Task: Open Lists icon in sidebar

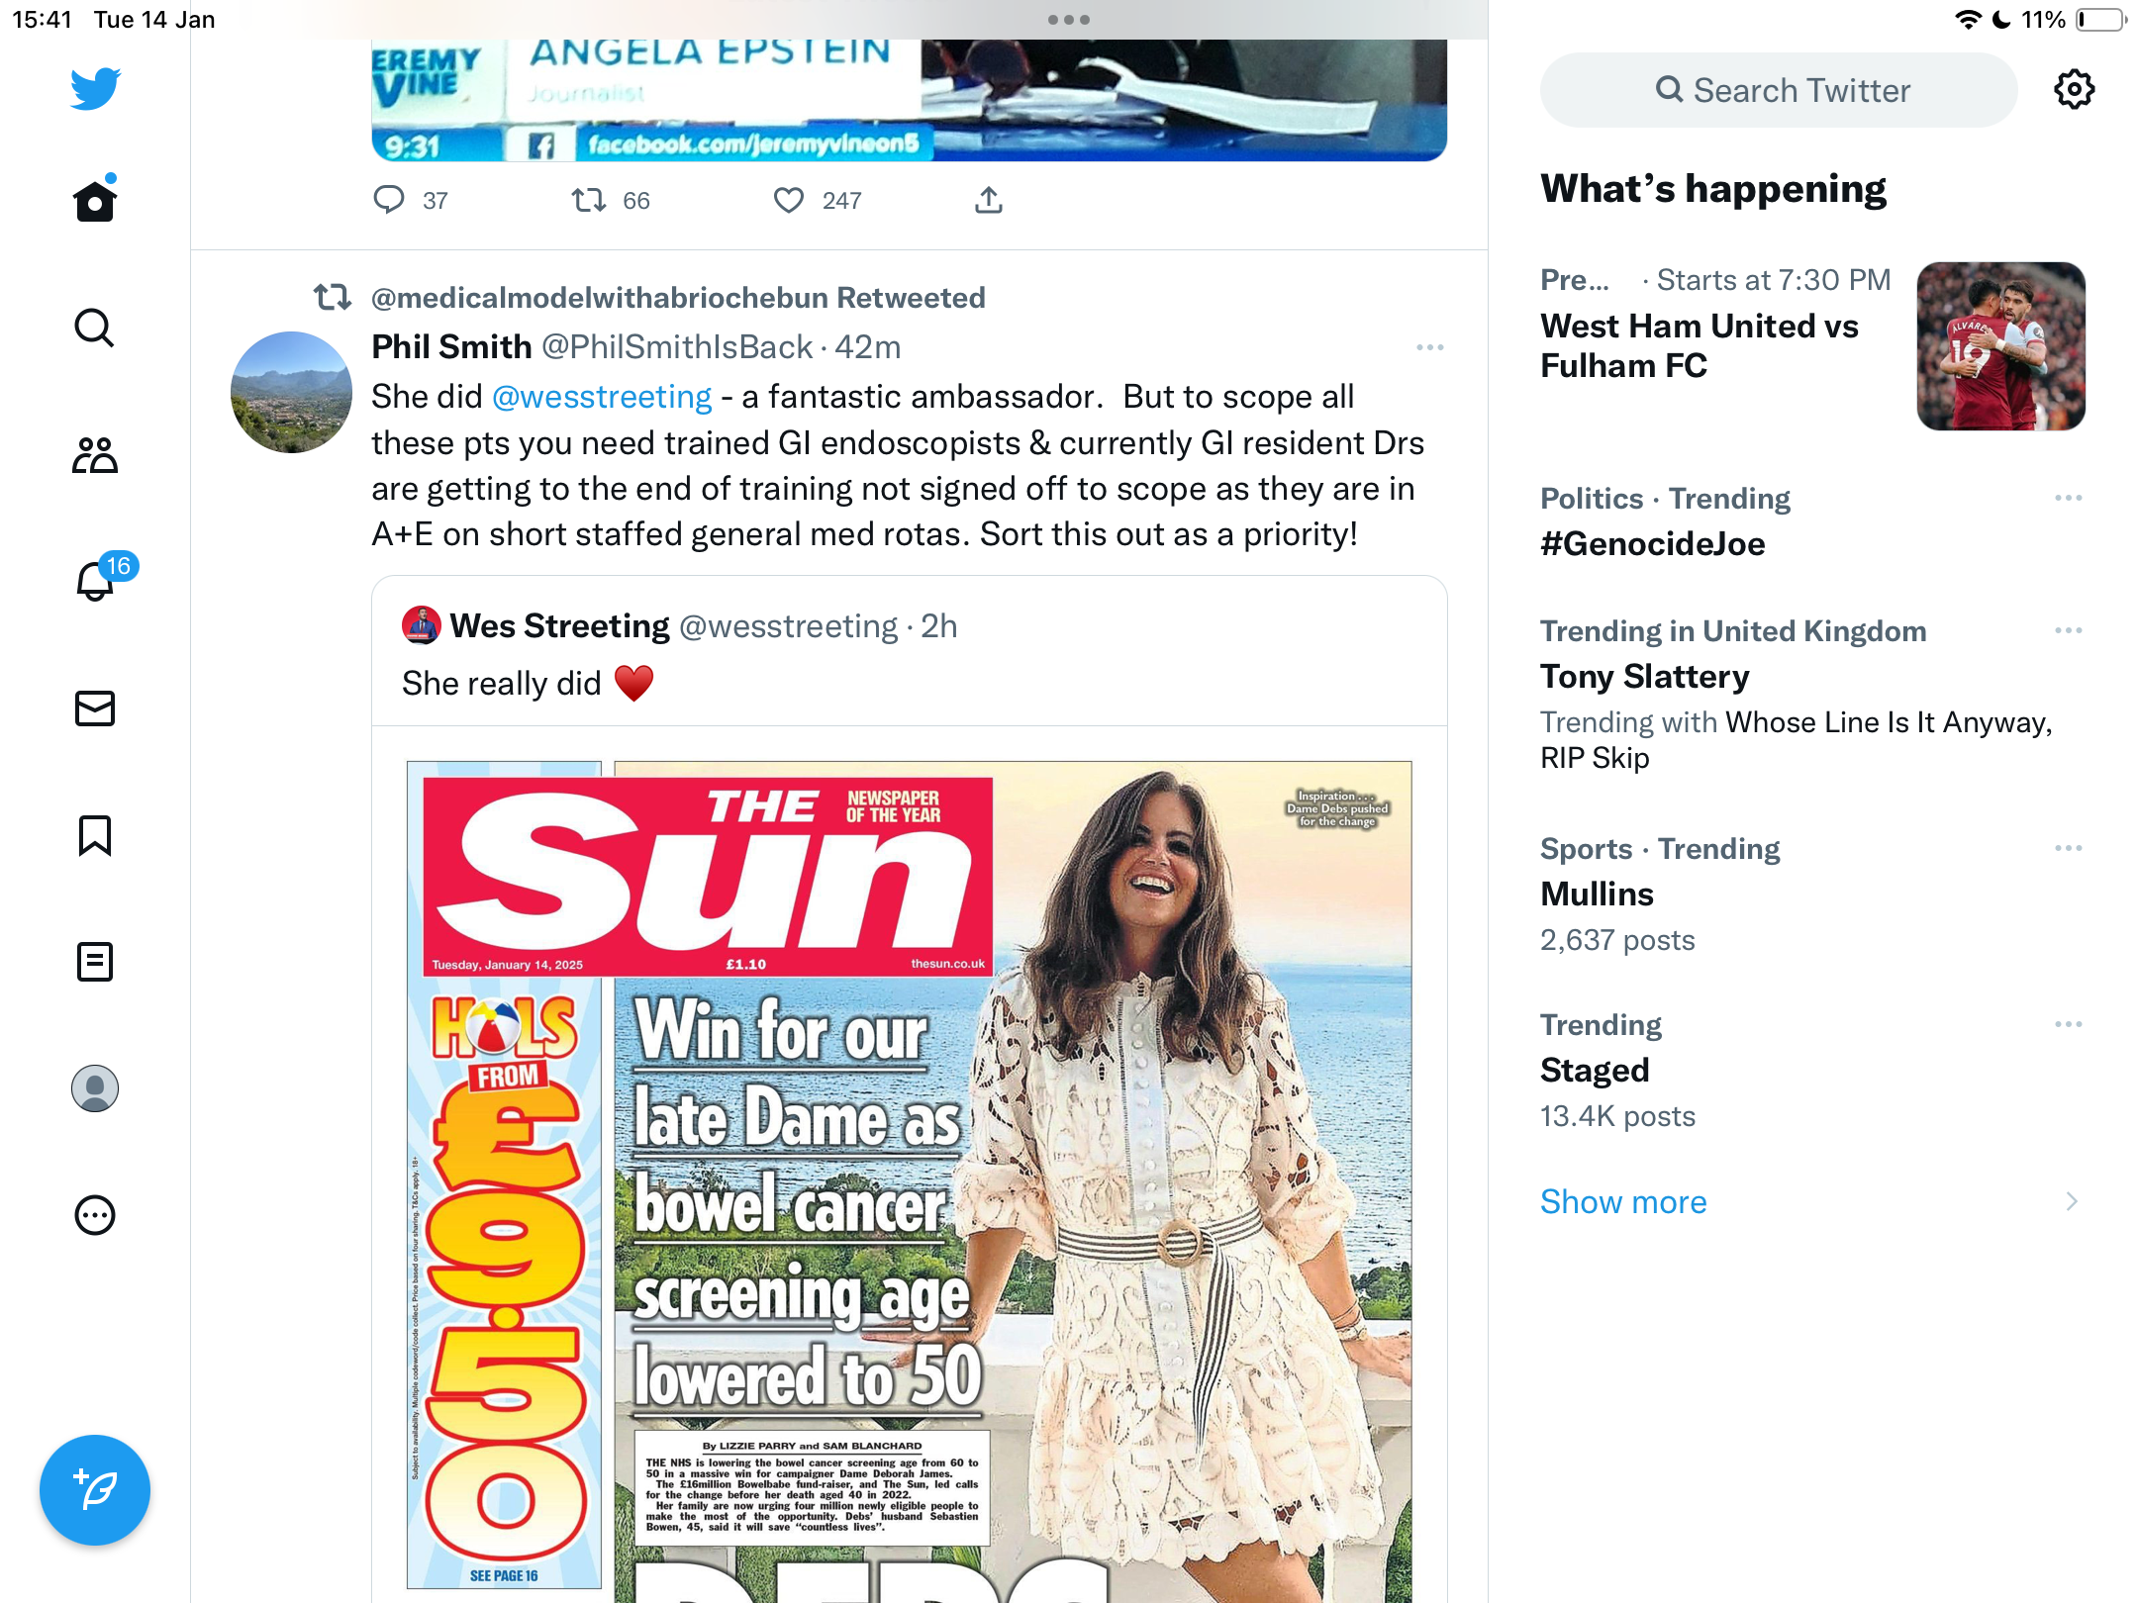Action: pyautogui.click(x=95, y=962)
